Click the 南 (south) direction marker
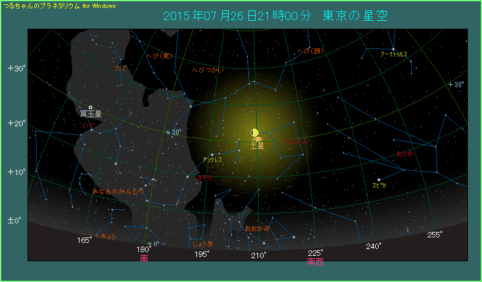Image resolution: width=482 pixels, height=282 pixels. pos(144,259)
